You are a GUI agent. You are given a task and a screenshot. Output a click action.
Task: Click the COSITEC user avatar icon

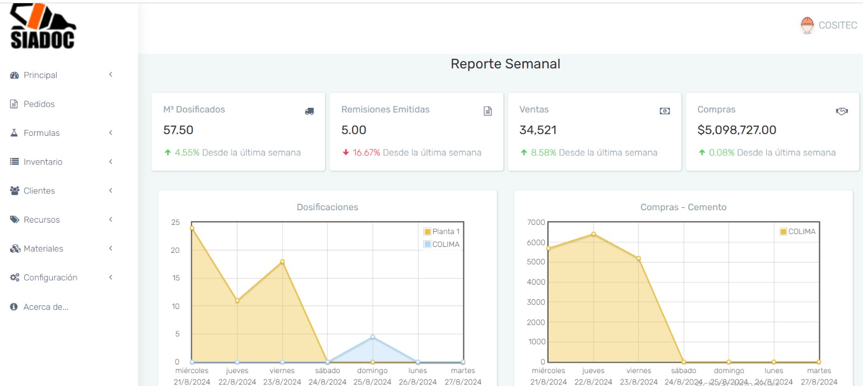click(807, 25)
